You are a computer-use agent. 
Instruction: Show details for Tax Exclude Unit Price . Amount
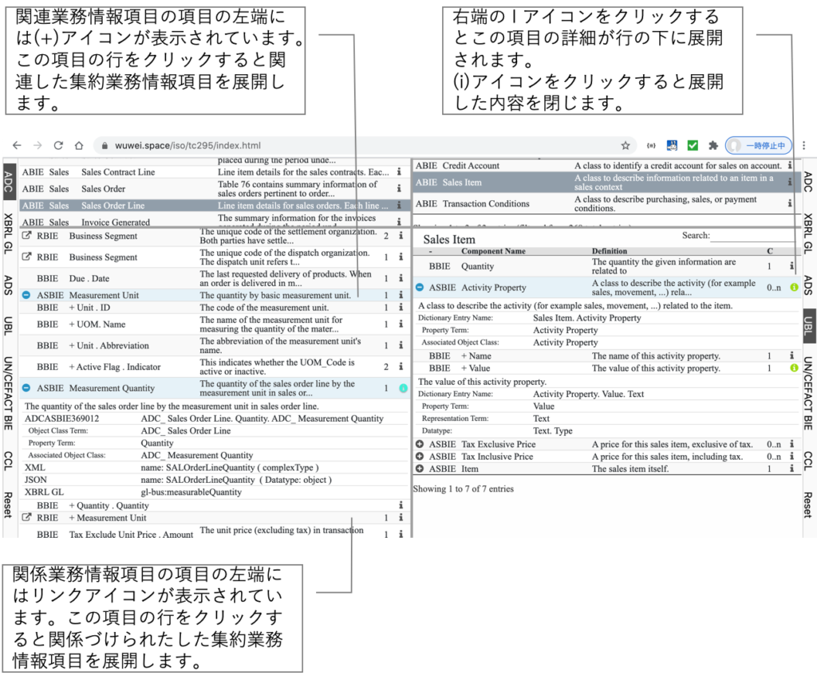pos(401,534)
